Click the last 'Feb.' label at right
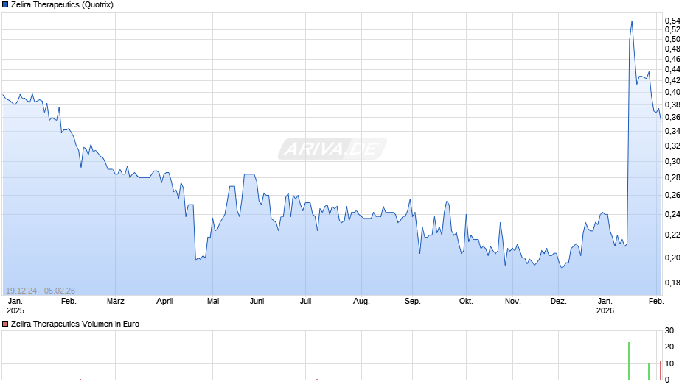 coord(656,302)
